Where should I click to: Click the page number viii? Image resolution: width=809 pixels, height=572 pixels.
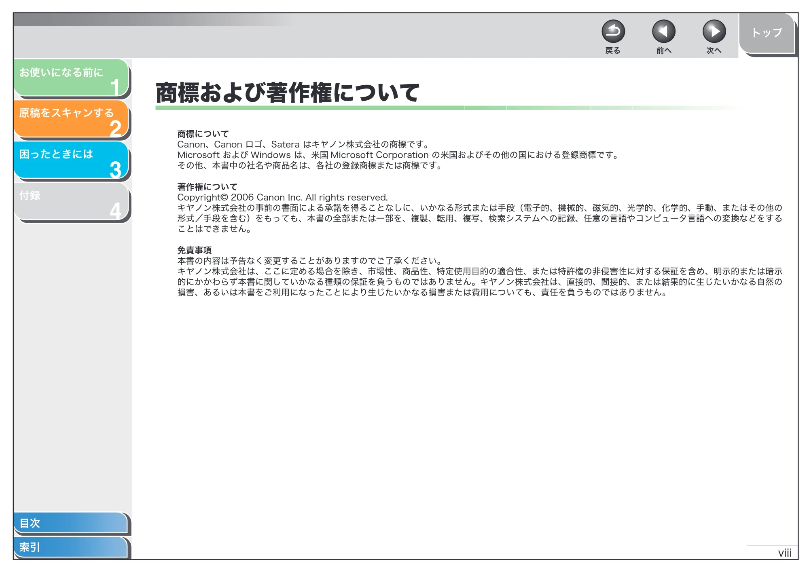(785, 553)
